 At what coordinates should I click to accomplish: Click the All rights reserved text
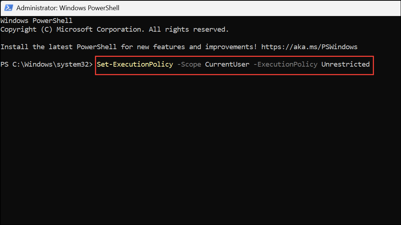tap(189, 29)
